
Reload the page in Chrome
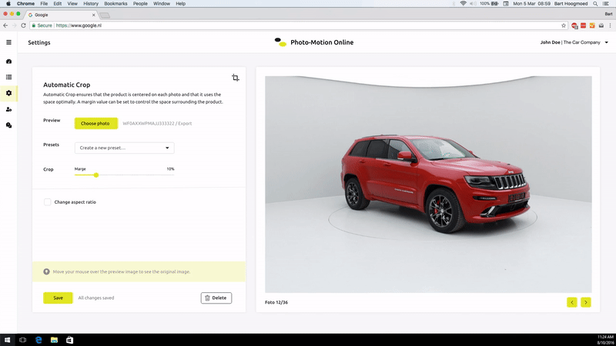pyautogui.click(x=23, y=25)
